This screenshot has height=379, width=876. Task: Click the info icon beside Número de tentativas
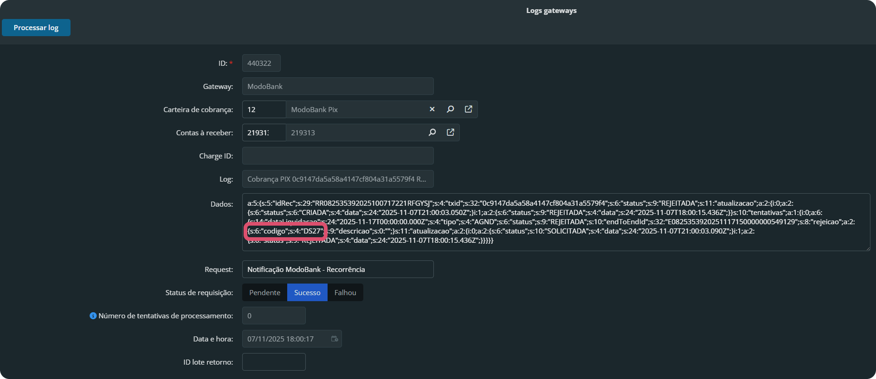(x=93, y=316)
